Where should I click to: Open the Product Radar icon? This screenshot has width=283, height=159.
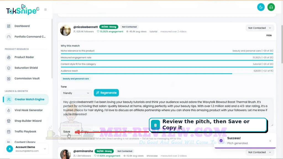9,57
